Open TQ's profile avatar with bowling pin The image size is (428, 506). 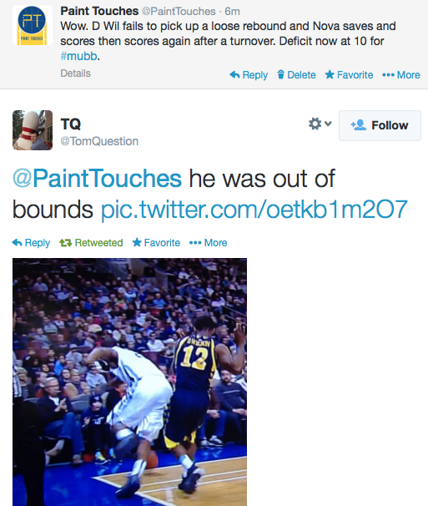tap(33, 130)
